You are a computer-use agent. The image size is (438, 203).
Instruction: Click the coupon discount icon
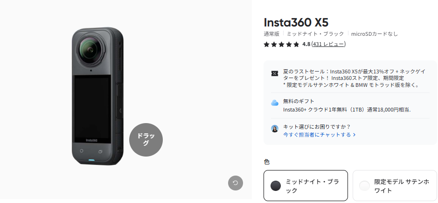tap(275, 73)
